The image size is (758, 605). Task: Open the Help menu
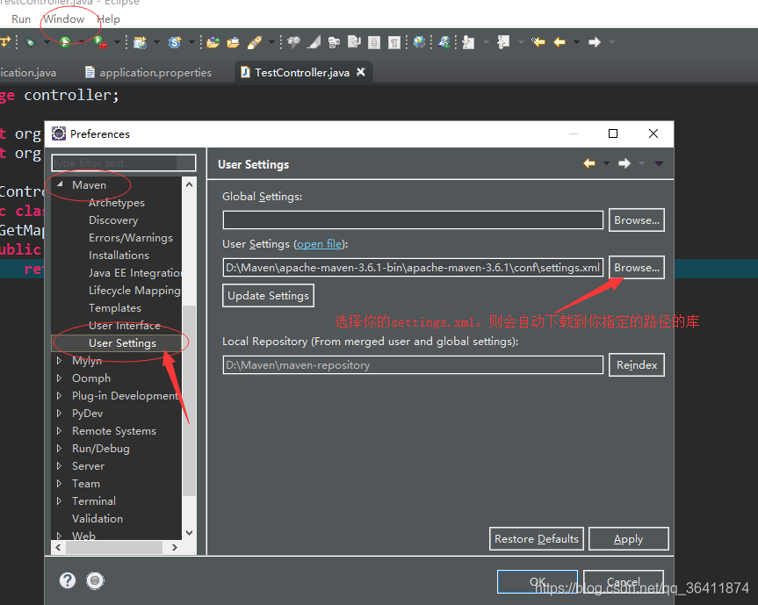[x=108, y=19]
